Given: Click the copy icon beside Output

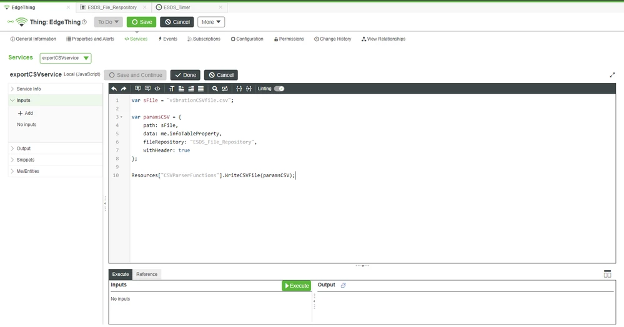Looking at the screenshot, I should pos(343,285).
